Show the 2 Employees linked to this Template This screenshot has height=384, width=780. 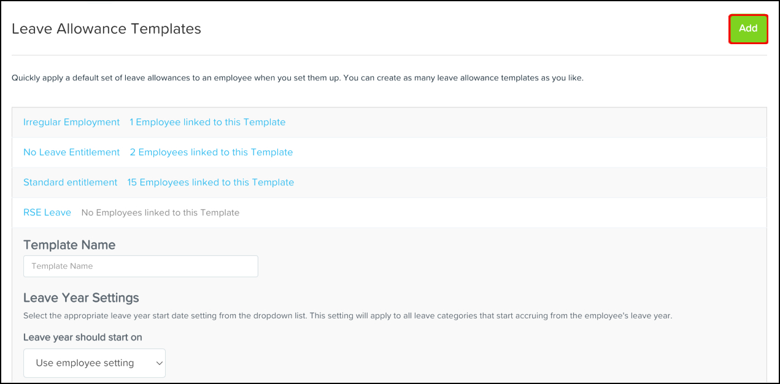click(x=211, y=152)
